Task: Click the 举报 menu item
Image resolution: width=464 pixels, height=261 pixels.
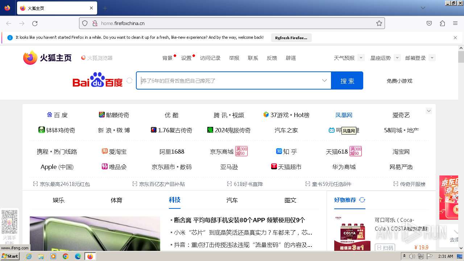Action: click(234, 58)
